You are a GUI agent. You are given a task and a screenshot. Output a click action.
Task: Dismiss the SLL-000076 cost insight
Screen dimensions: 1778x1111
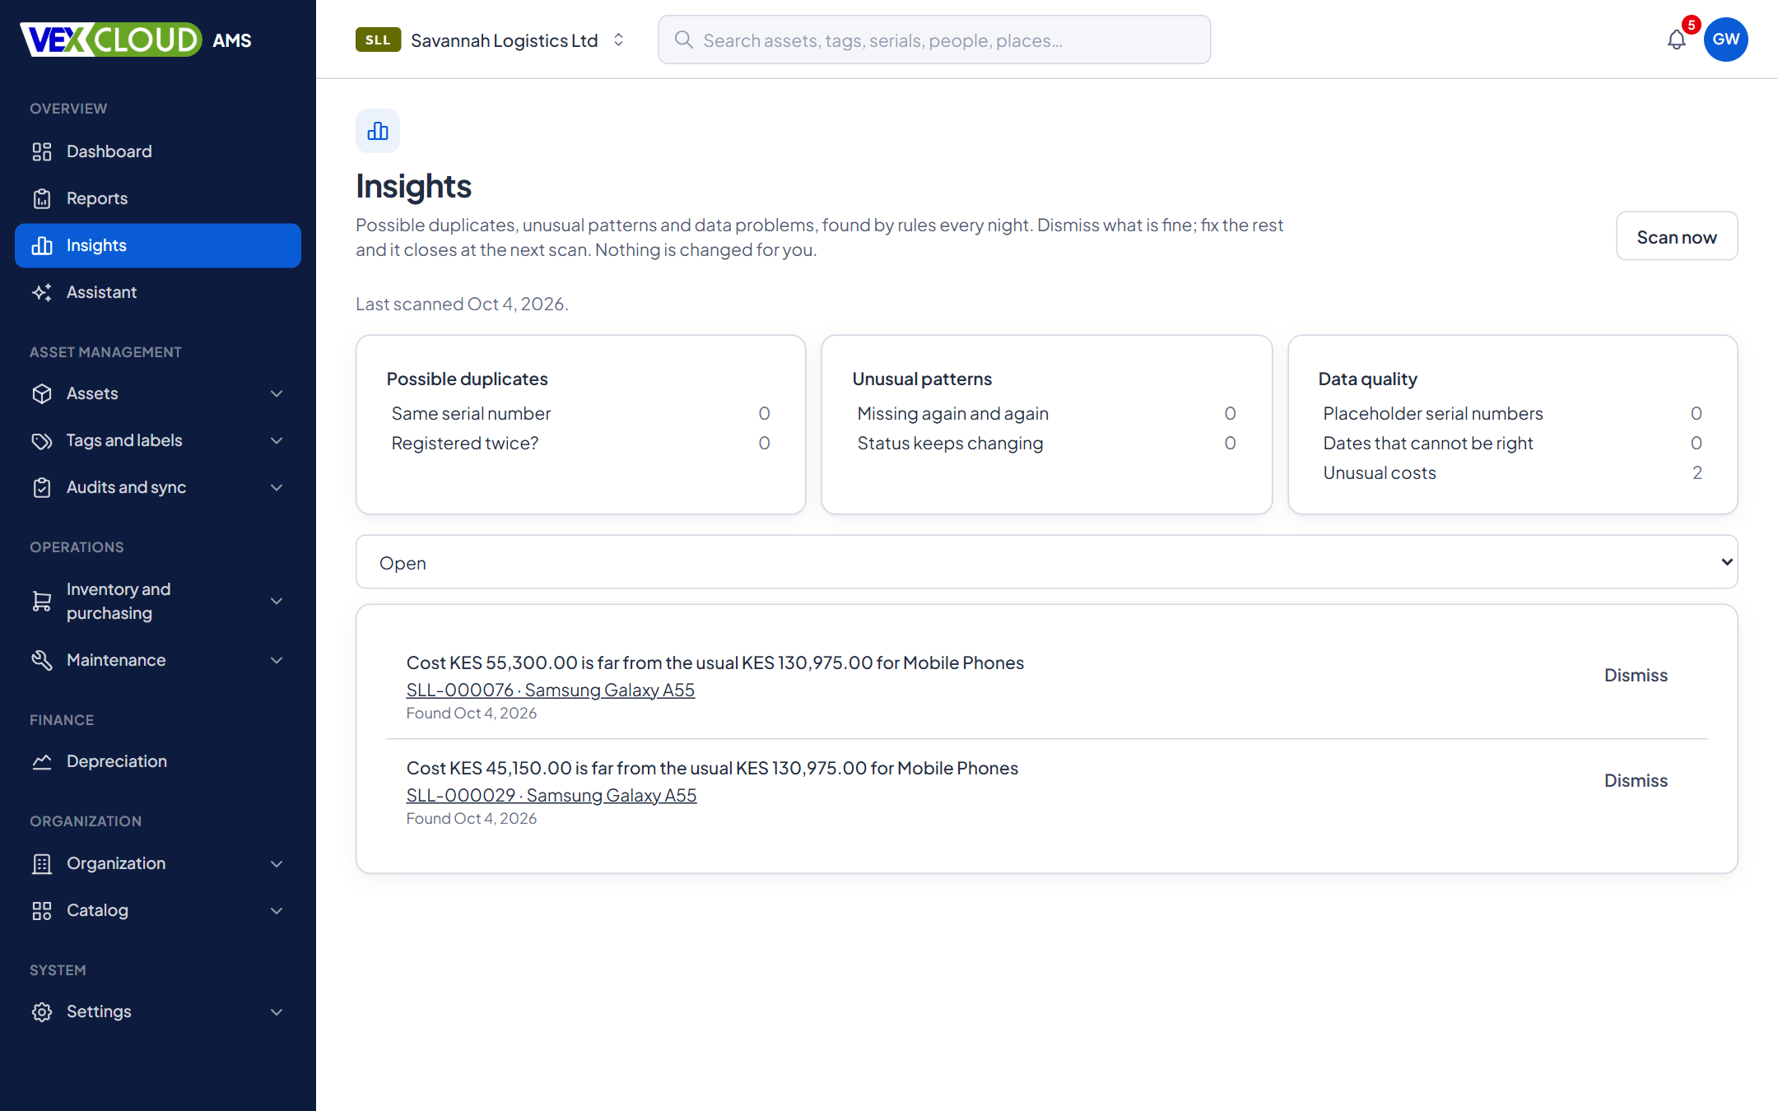[x=1636, y=675]
